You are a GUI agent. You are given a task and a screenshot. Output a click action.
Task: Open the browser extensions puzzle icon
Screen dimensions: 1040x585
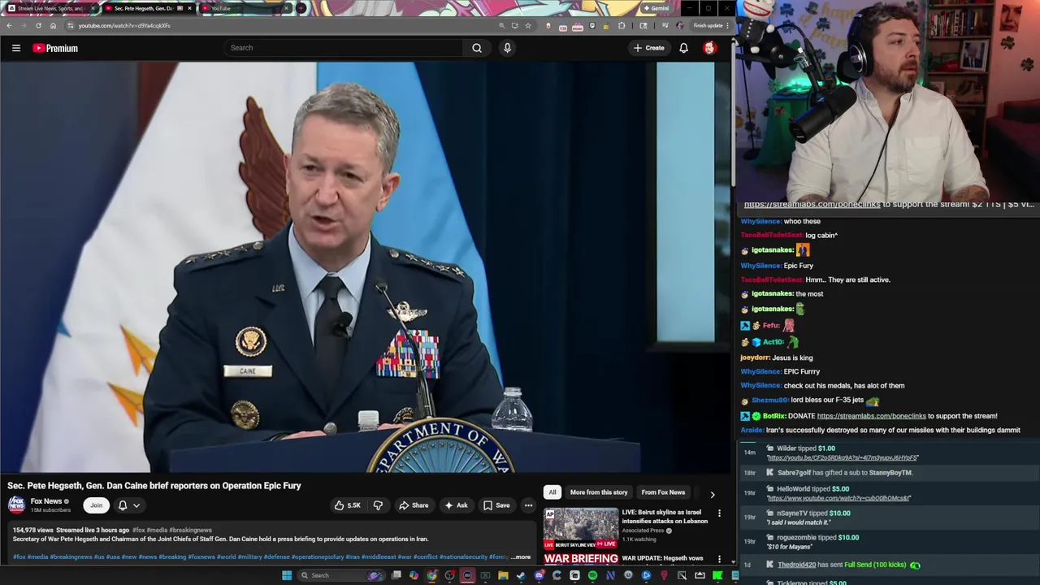[622, 25]
